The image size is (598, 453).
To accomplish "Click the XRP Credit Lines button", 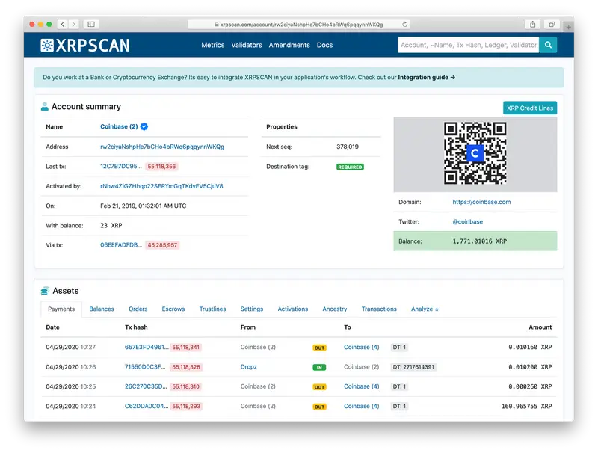I will pos(530,108).
